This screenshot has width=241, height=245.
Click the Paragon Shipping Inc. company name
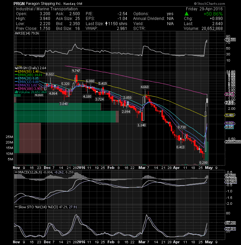click(x=44, y=3)
